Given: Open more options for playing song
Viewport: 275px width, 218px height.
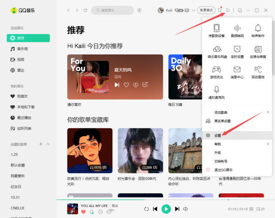Looking at the screenshot, I should (100, 212).
